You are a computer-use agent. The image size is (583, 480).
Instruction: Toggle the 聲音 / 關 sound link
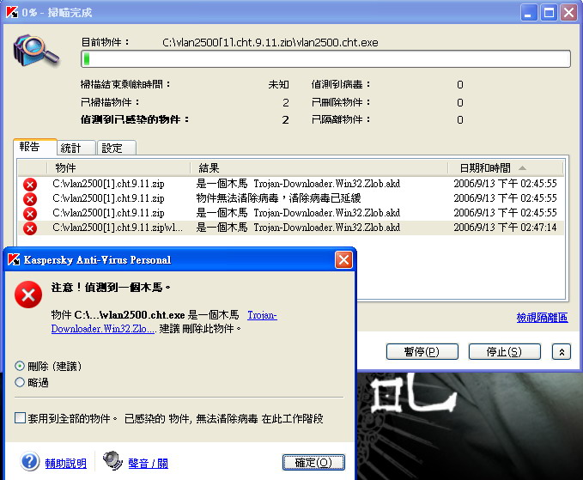pyautogui.click(x=148, y=464)
